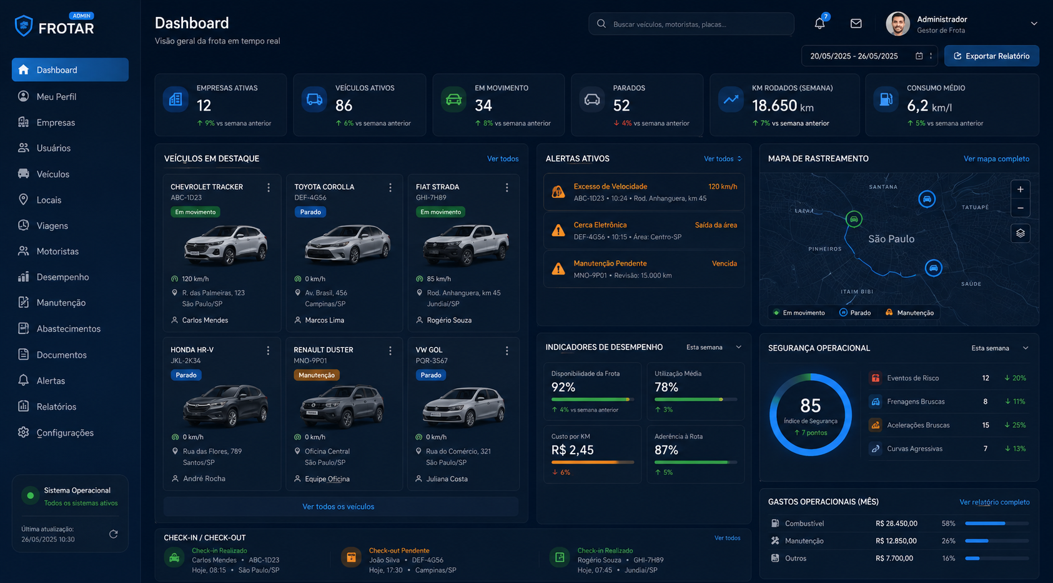Click the Renault Duster car image
The width and height of the screenshot is (1053, 583).
click(342, 406)
